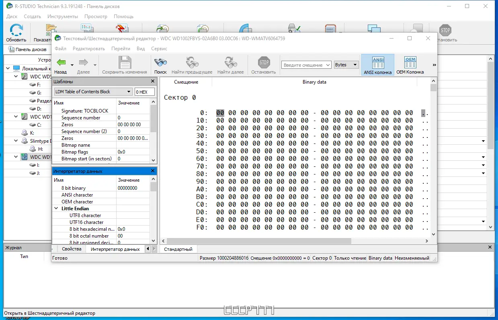
Task: Click the Назад back arrow icon
Action: pos(61,62)
